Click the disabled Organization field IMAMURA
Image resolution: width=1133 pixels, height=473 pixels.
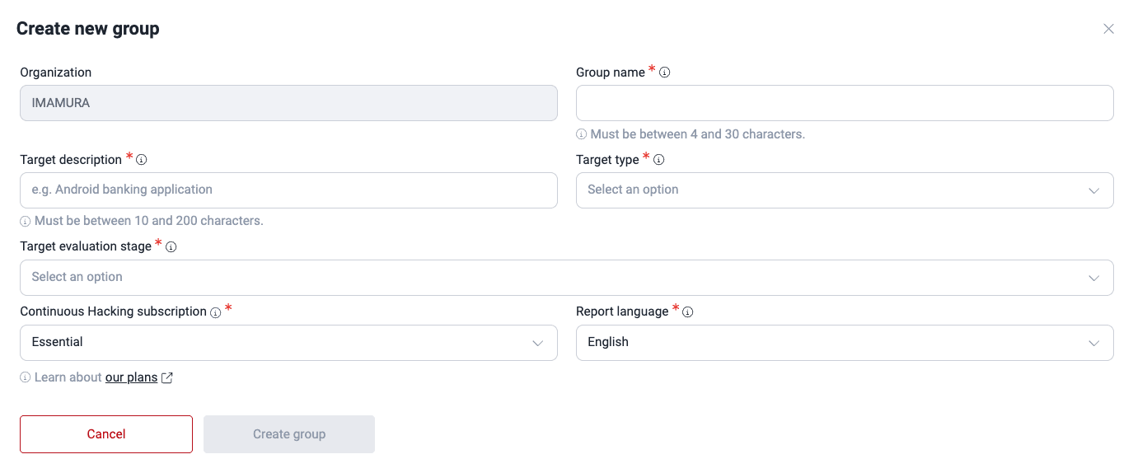click(288, 103)
